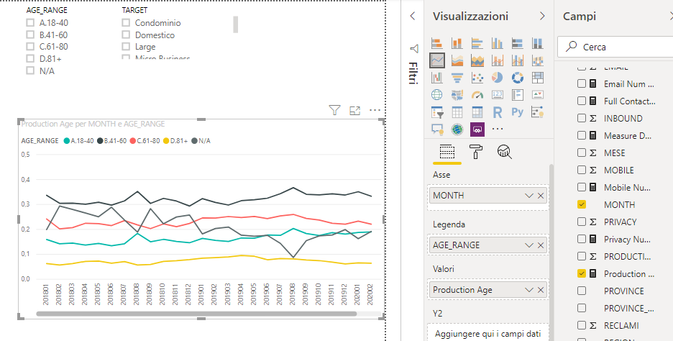Check the D.81+ slicer option

30,58
